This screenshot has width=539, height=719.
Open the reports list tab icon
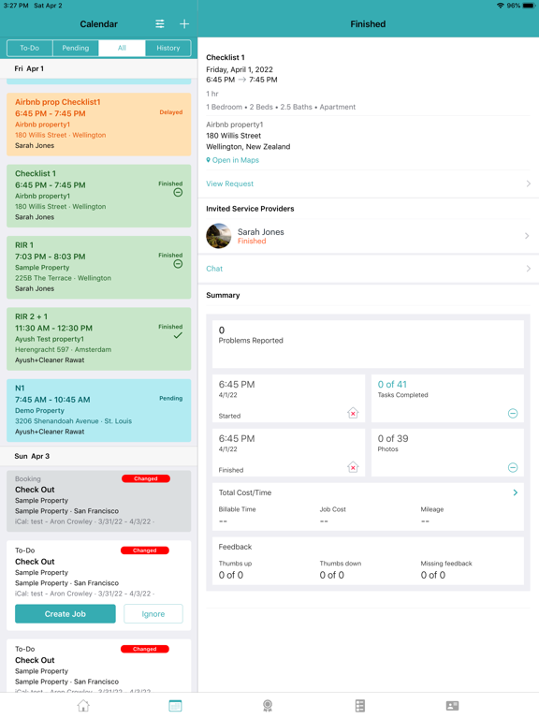360,705
